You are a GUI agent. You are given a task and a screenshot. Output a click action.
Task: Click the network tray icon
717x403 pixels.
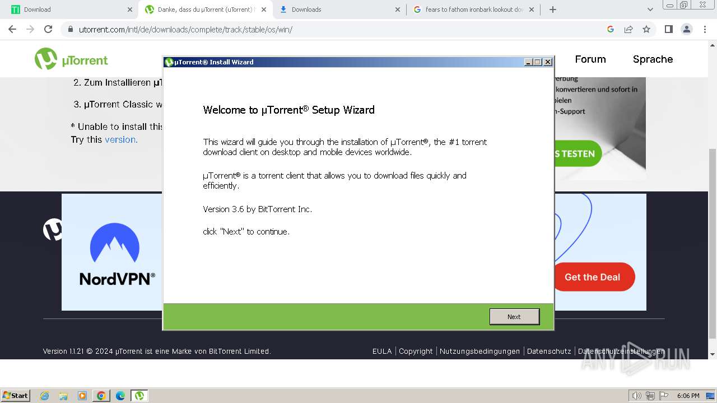pyautogui.click(x=650, y=396)
